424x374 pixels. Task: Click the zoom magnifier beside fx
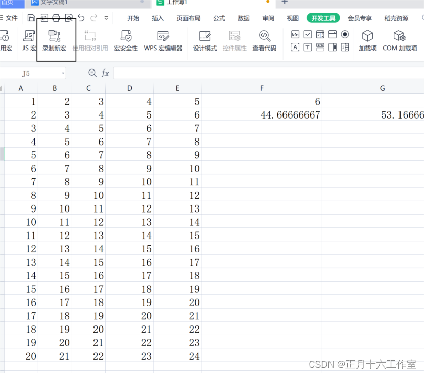[x=92, y=73]
